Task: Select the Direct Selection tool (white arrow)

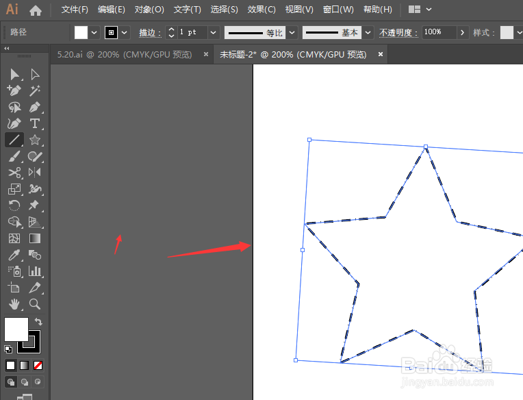Action: point(35,74)
